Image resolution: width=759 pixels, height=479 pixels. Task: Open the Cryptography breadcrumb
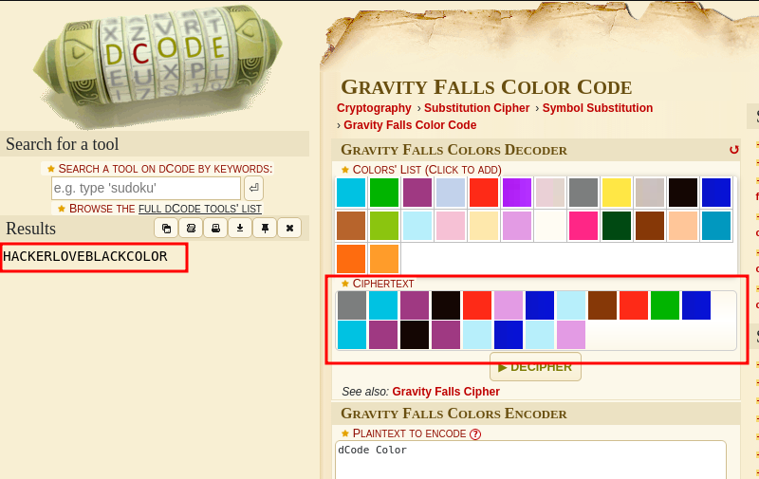click(374, 108)
